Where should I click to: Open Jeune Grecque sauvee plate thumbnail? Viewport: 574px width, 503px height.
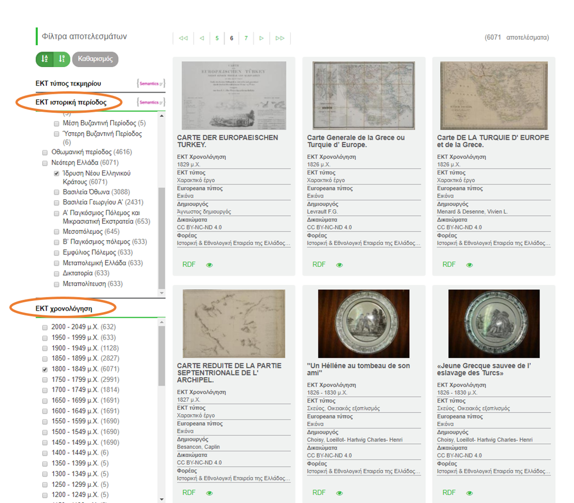tap(494, 324)
